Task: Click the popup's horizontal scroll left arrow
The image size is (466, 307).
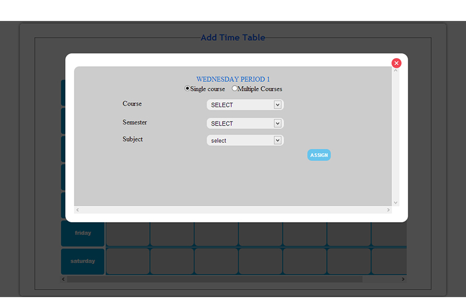Action: point(77,209)
